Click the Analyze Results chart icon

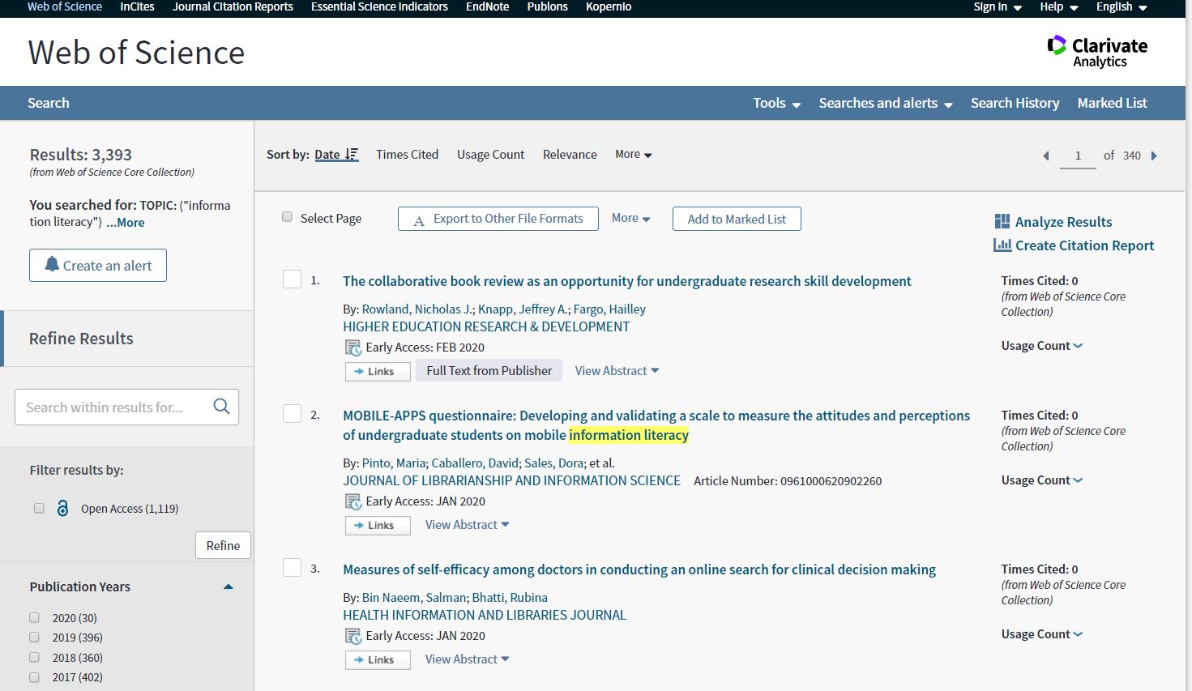click(1002, 221)
